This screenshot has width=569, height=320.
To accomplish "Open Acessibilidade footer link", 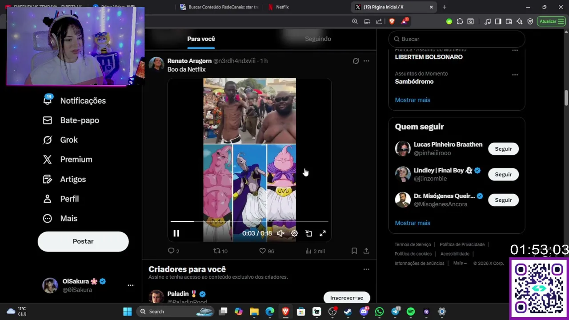I will 455,254.
